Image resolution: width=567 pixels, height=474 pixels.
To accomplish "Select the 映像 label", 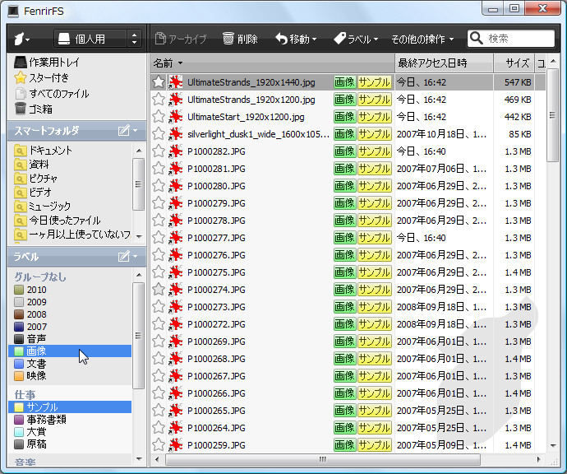I will click(70, 376).
